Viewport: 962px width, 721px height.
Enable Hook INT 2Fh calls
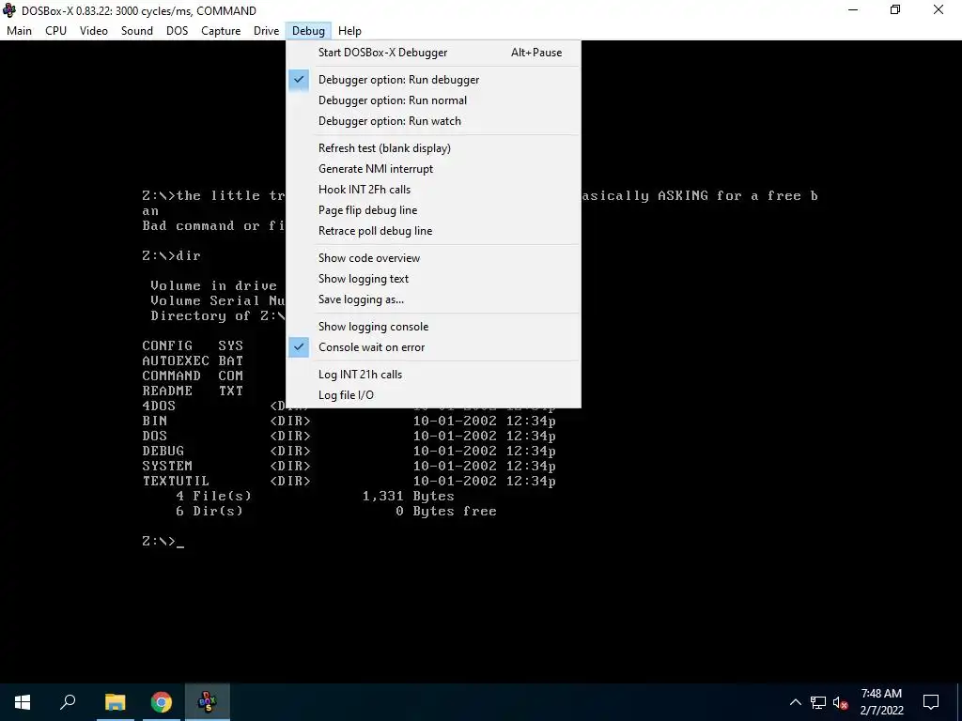(433, 190)
